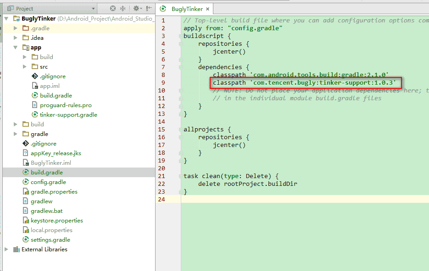Expand the root-level build folder
Screen dimensions: 429x271
(x=16, y=124)
